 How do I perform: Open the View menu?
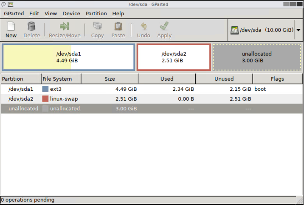(51, 14)
